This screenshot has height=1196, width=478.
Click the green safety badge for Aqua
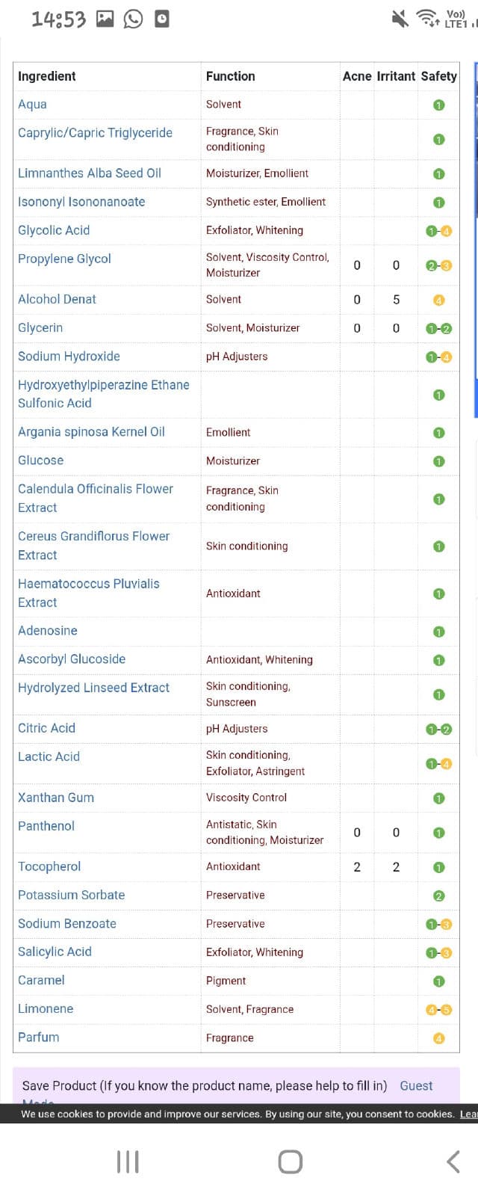439,105
